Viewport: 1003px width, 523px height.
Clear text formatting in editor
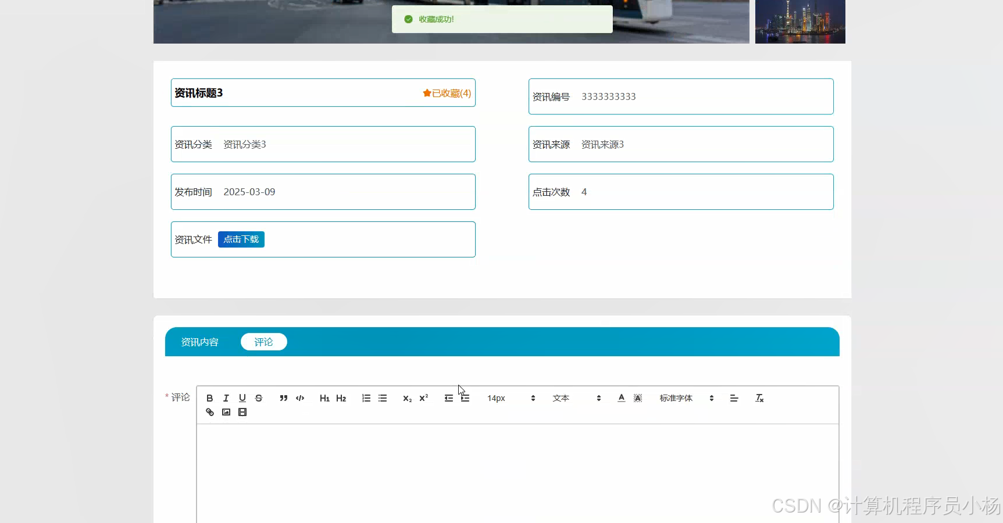coord(759,398)
